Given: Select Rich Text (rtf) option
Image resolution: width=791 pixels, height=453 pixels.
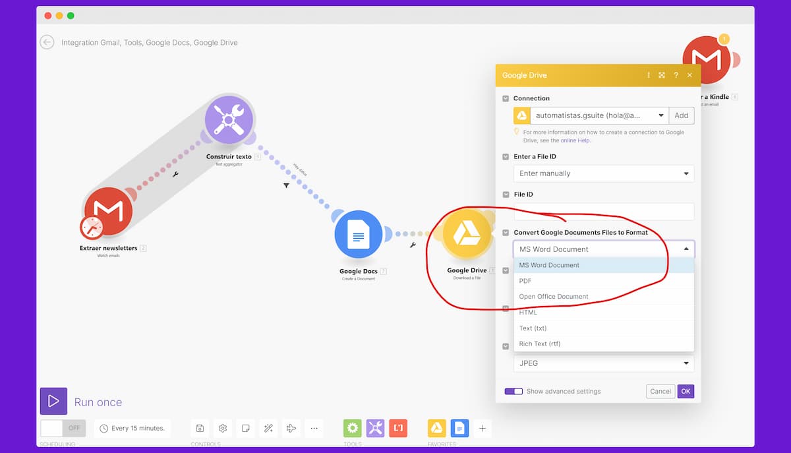Looking at the screenshot, I should click(540, 344).
